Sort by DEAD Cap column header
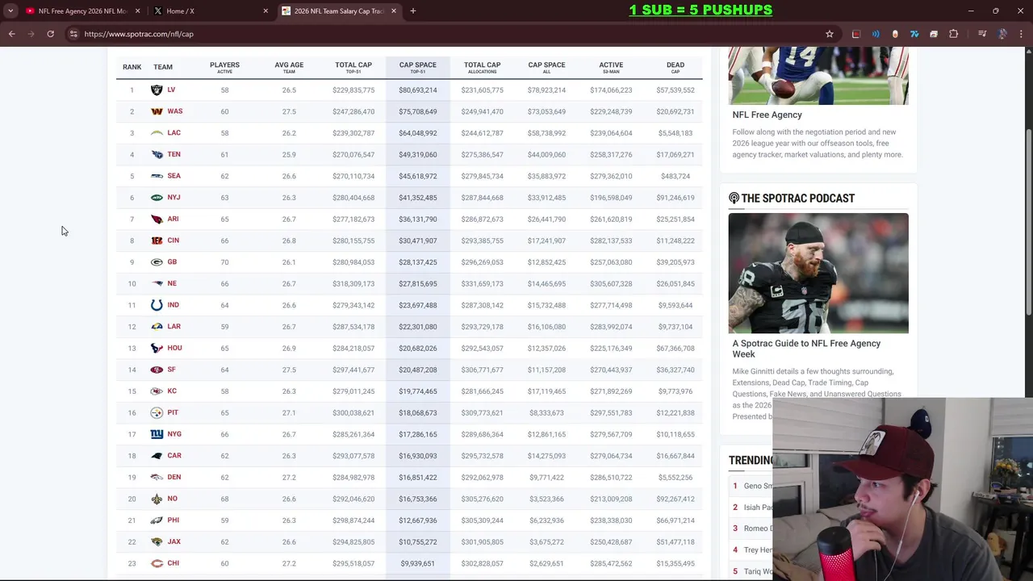The height and width of the screenshot is (581, 1033). pos(675,67)
